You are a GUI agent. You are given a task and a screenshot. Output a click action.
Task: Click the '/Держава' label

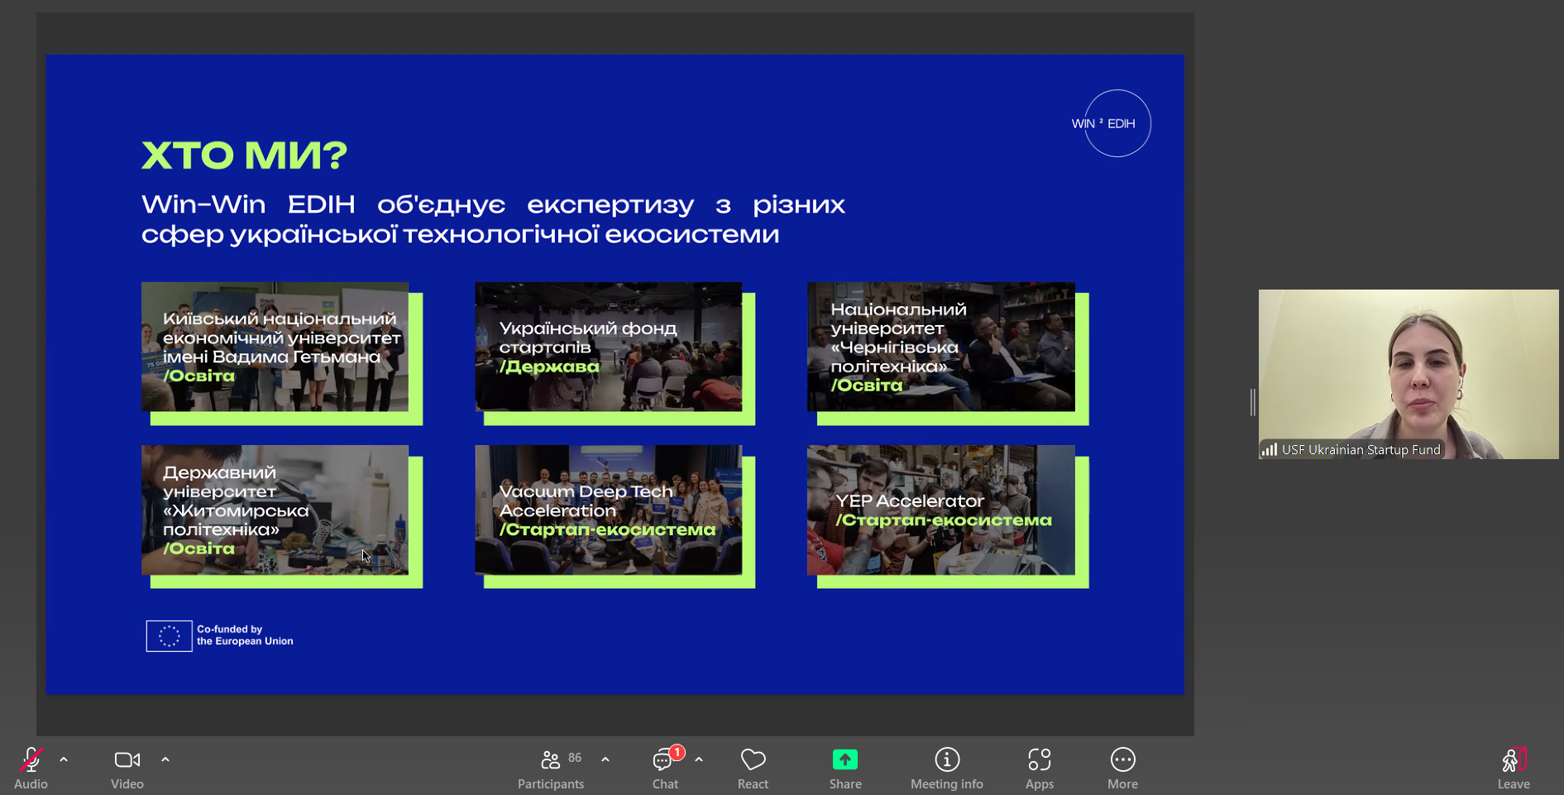tap(549, 366)
